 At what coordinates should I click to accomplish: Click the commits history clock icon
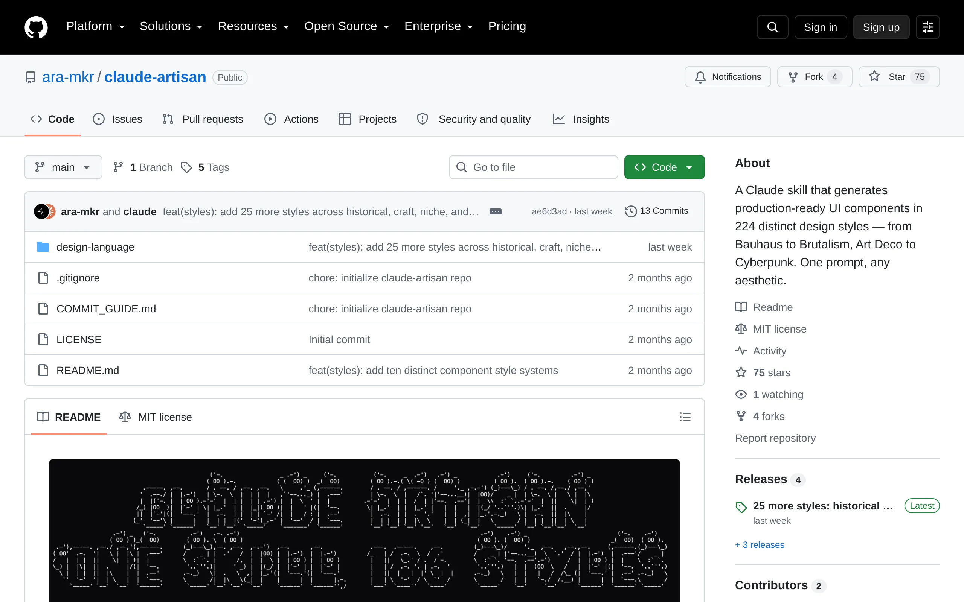click(x=631, y=211)
